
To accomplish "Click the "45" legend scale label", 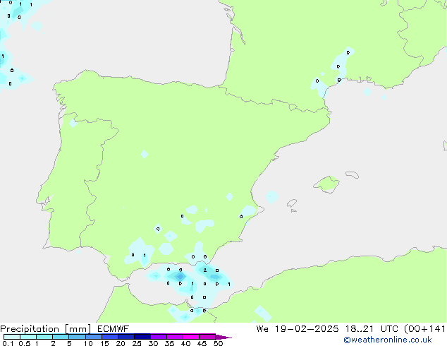I will click(x=202, y=343).
